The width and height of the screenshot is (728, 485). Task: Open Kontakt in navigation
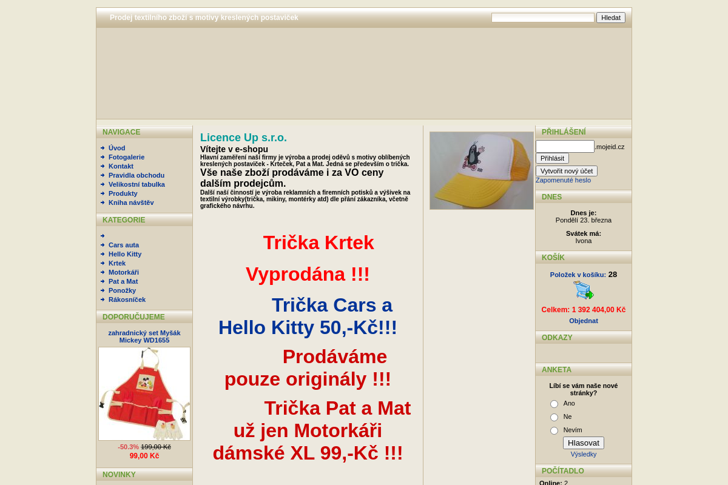click(x=121, y=166)
